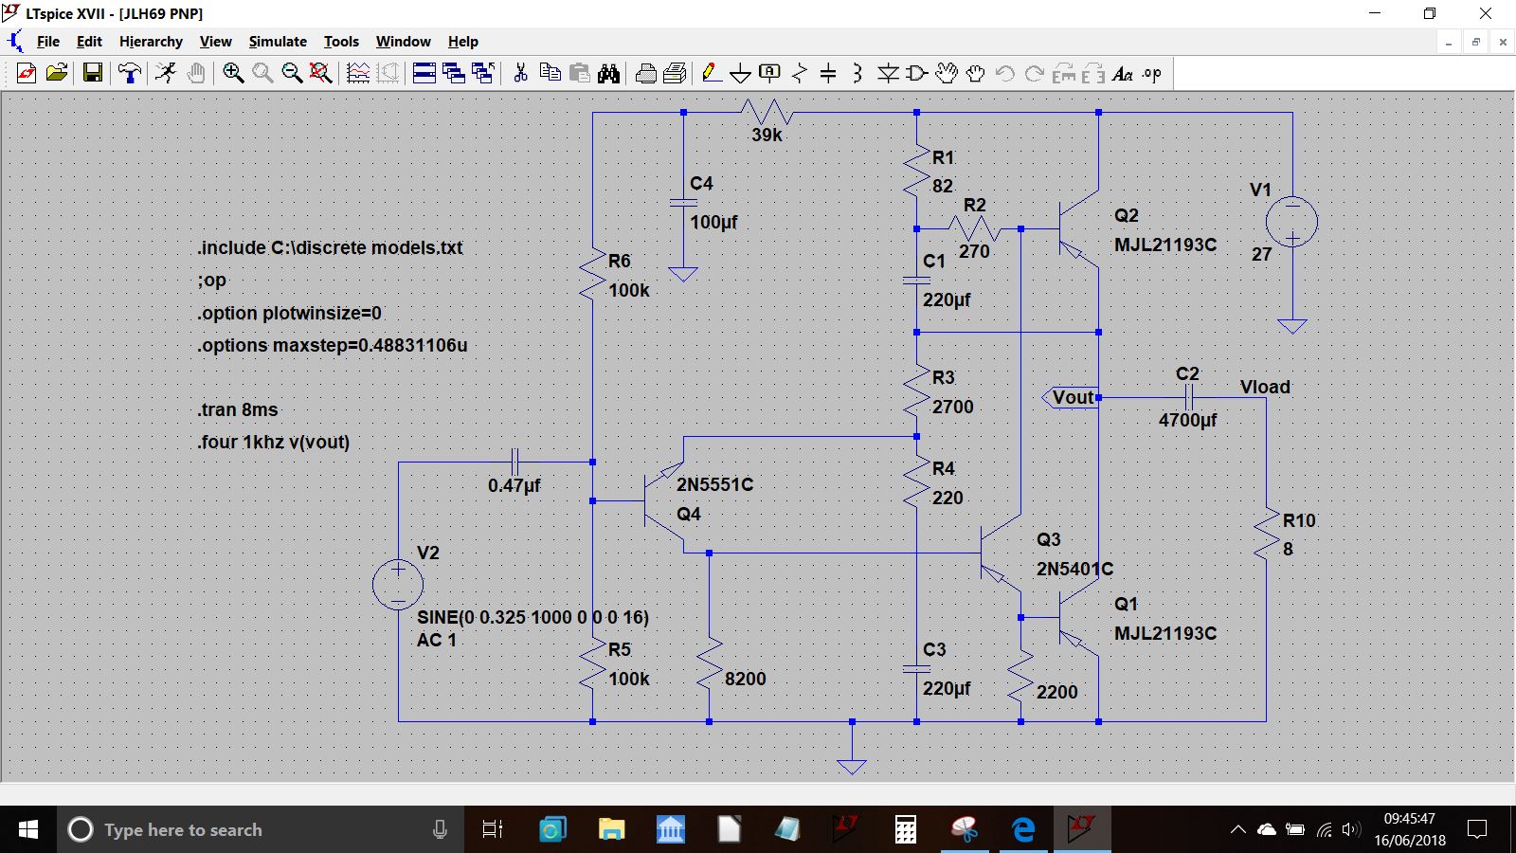Select the Drag closed-hand tool
Image resolution: width=1516 pixels, height=853 pixels.
coord(976,73)
